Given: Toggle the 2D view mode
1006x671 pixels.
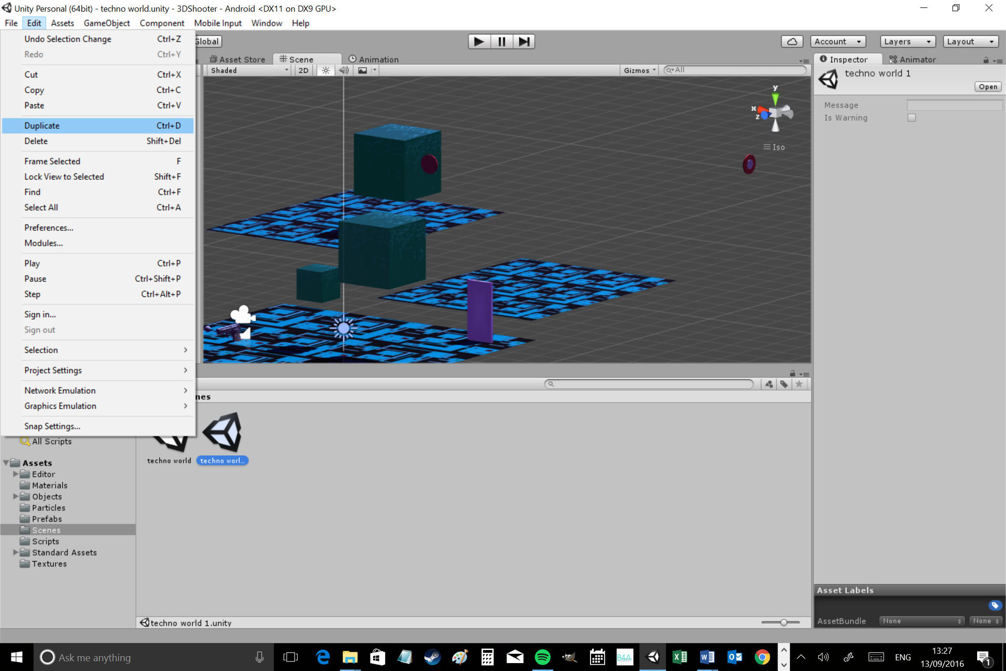Looking at the screenshot, I should pos(303,70).
